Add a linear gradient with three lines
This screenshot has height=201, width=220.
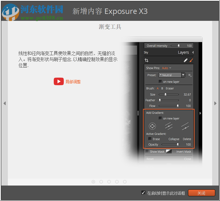pos(169,126)
